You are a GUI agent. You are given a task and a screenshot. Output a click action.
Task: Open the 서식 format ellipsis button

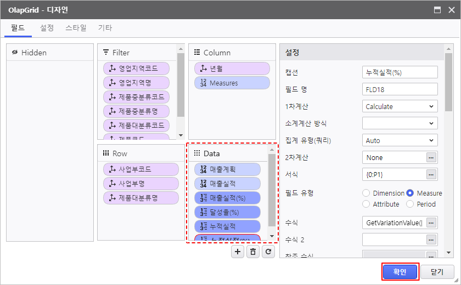point(432,174)
